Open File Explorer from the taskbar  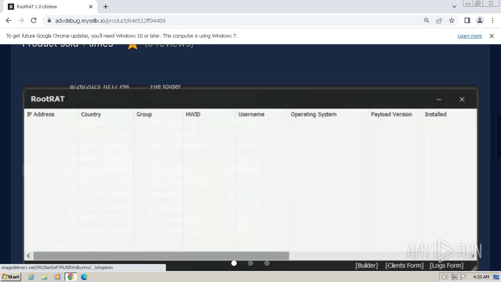click(x=44, y=277)
